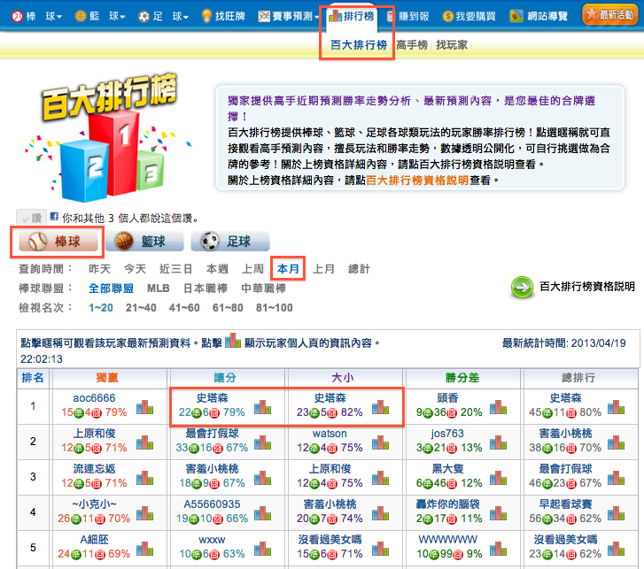Open watson player predictions
Viewport: 644px width, 569px height.
point(330,434)
